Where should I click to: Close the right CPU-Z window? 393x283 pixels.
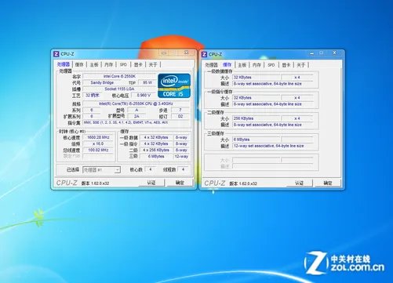[334, 53]
